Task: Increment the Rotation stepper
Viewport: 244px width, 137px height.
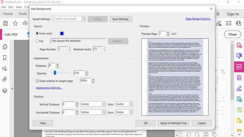Action: [x=58, y=64]
